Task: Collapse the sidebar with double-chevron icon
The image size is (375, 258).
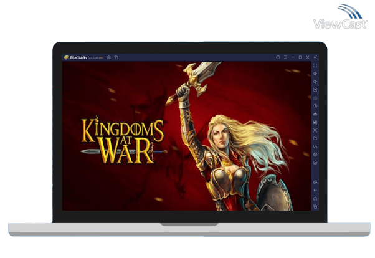Action: (x=315, y=57)
